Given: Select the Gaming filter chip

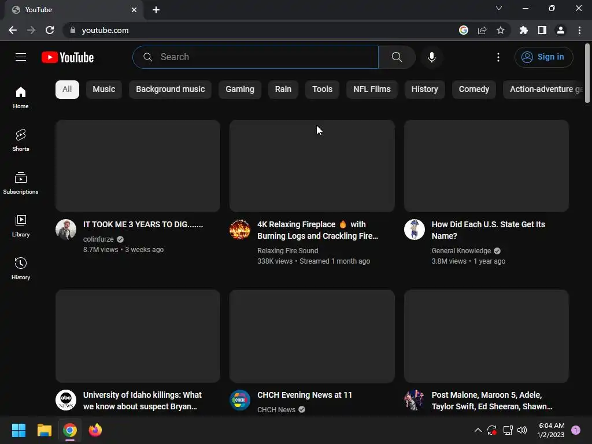Looking at the screenshot, I should 240,90.
